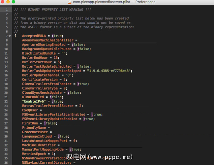Click the LastAutomaticMappedPort key
Viewport: 214px width, 165px height.
click(x=45, y=141)
